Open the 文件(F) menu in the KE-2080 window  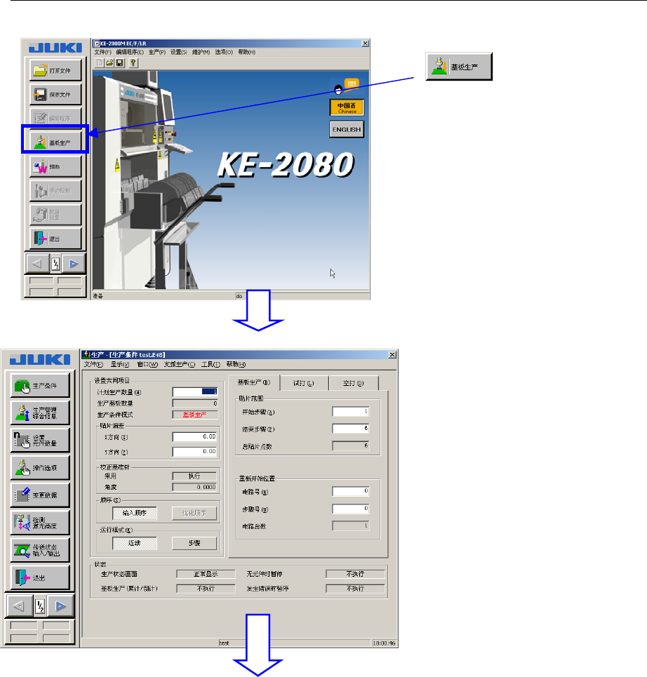(102, 52)
